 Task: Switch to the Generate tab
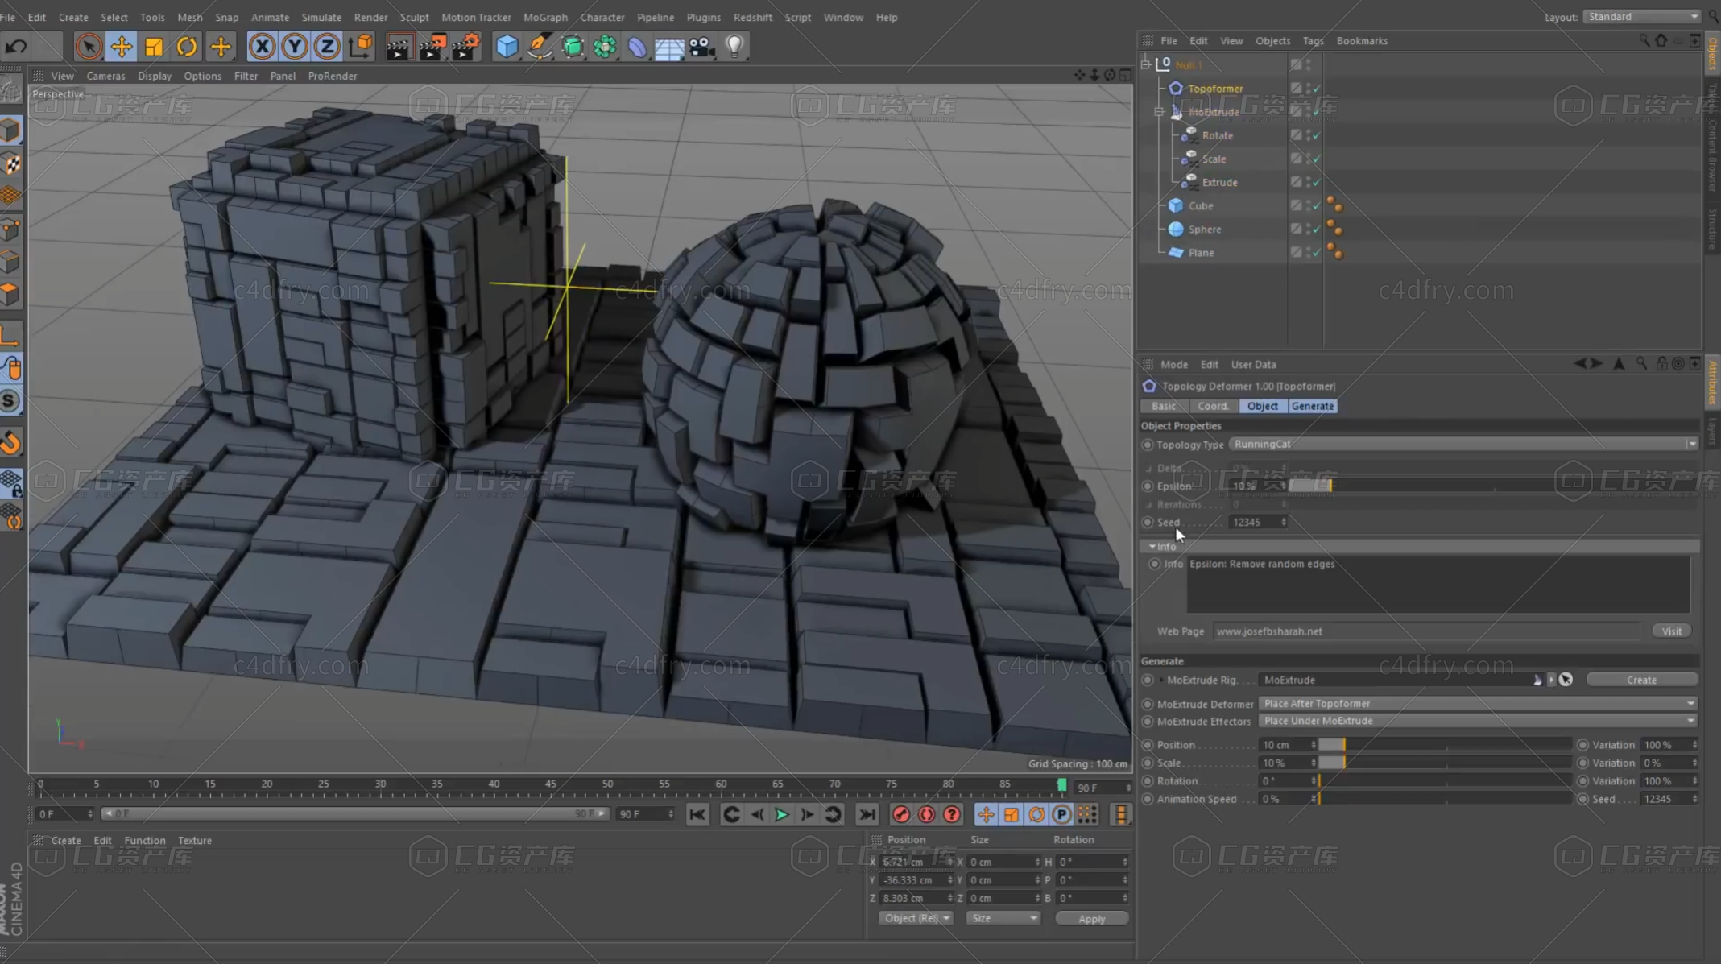1313,406
